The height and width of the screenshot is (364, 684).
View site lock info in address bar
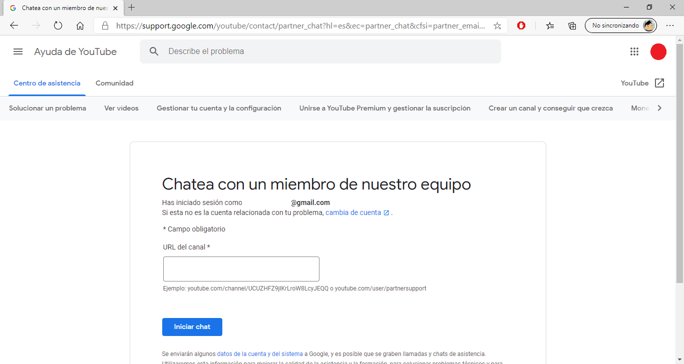(x=105, y=25)
